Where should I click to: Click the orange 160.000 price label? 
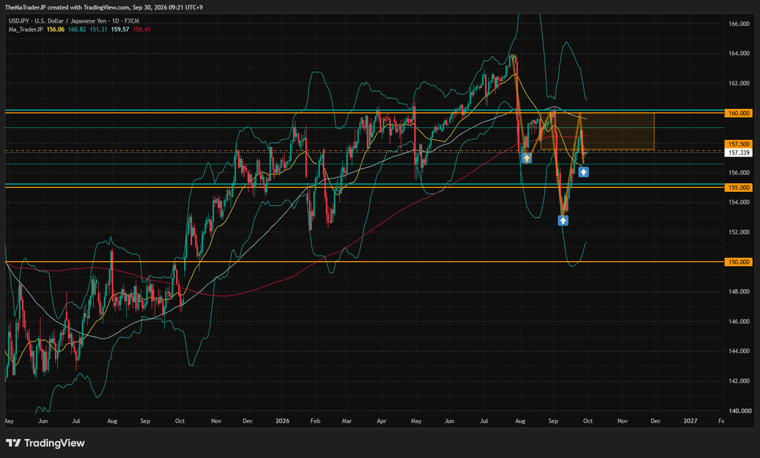pyautogui.click(x=739, y=113)
